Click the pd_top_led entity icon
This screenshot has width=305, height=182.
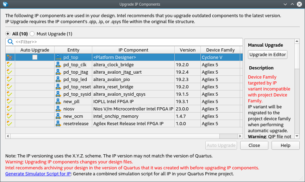click(x=59, y=80)
